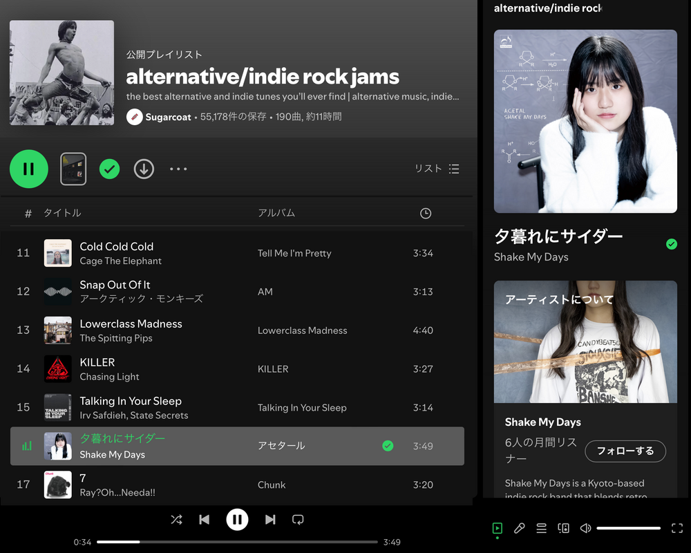Viewport: 691px width, 553px height.
Task: Open the large 夕暮れにサイダー cover in the side panel
Action: pos(585,121)
